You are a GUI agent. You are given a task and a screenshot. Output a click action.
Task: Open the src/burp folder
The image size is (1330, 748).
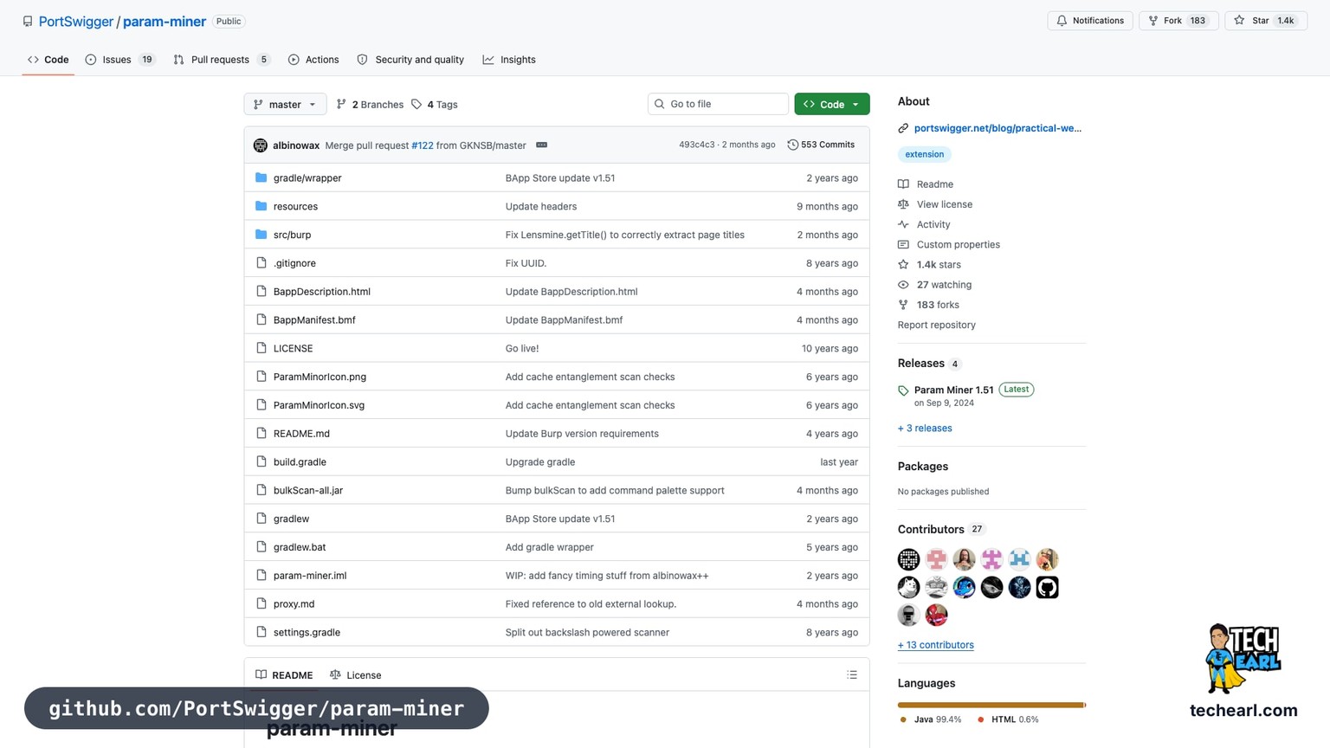coord(292,235)
